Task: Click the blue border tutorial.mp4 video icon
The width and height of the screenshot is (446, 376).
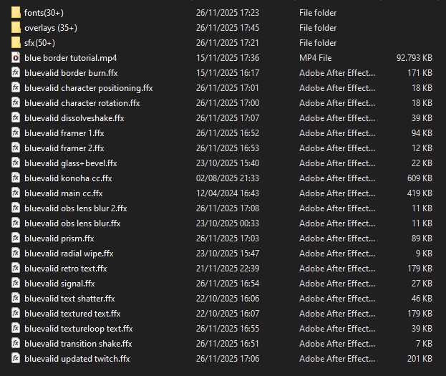Action: (x=16, y=57)
